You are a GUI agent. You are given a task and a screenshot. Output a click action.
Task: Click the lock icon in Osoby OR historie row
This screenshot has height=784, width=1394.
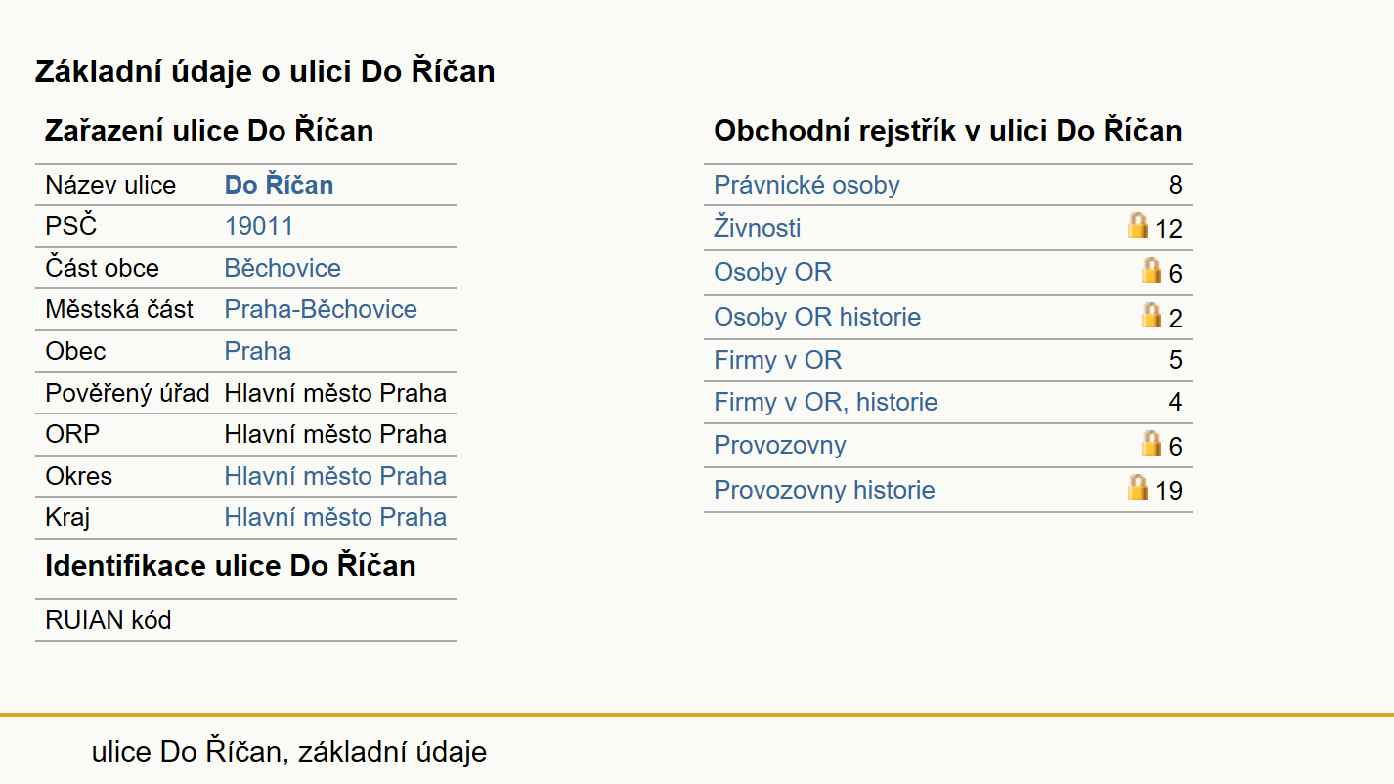click(1152, 315)
